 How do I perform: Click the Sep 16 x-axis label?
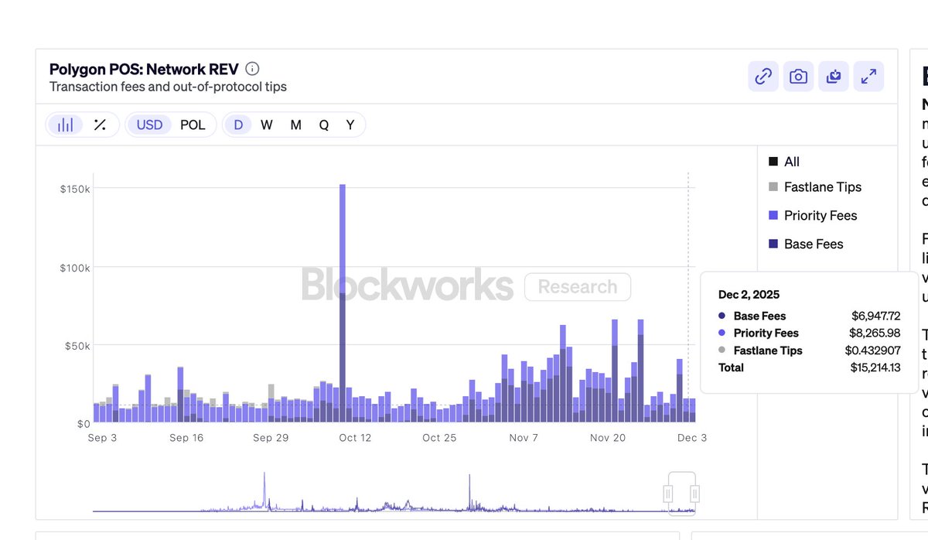[x=186, y=438]
